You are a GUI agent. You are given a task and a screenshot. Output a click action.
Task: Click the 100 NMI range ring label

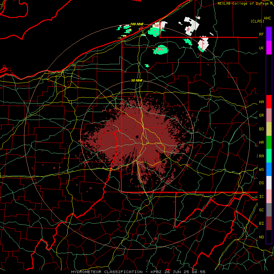[137, 24]
